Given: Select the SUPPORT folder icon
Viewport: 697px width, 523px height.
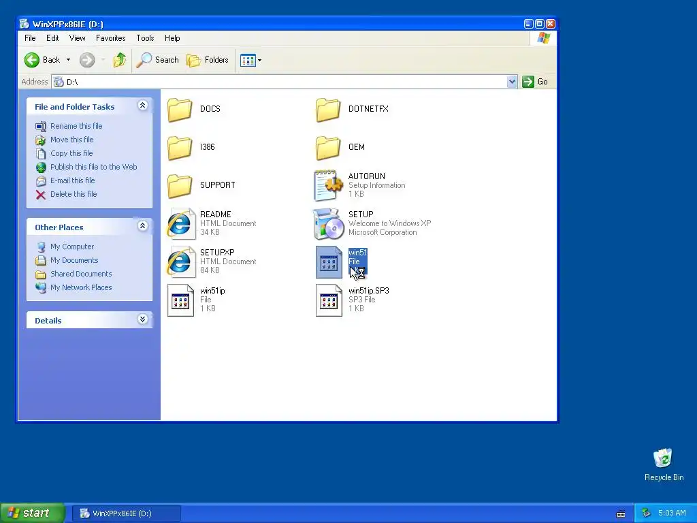Looking at the screenshot, I should click(180, 186).
